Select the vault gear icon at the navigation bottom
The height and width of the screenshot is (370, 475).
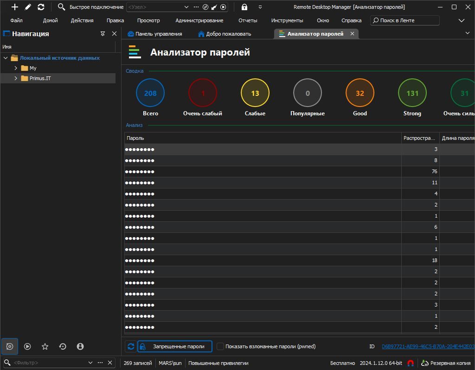(10, 346)
